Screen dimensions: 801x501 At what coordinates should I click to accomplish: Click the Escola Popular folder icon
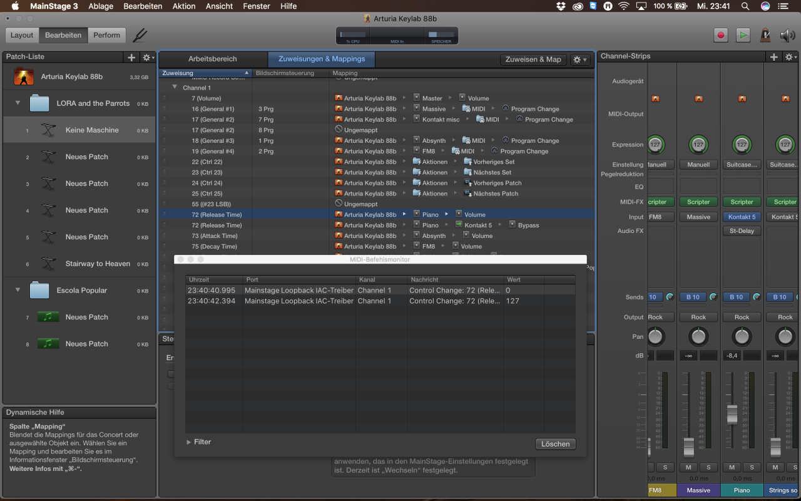click(x=39, y=291)
